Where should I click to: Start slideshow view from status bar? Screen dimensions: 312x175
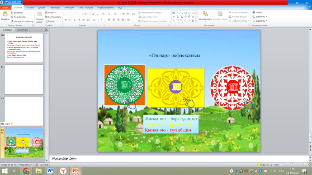click(271, 165)
